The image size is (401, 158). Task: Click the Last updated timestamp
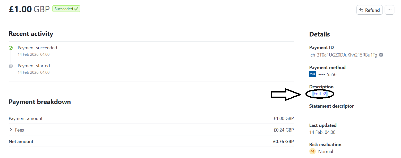click(322, 132)
